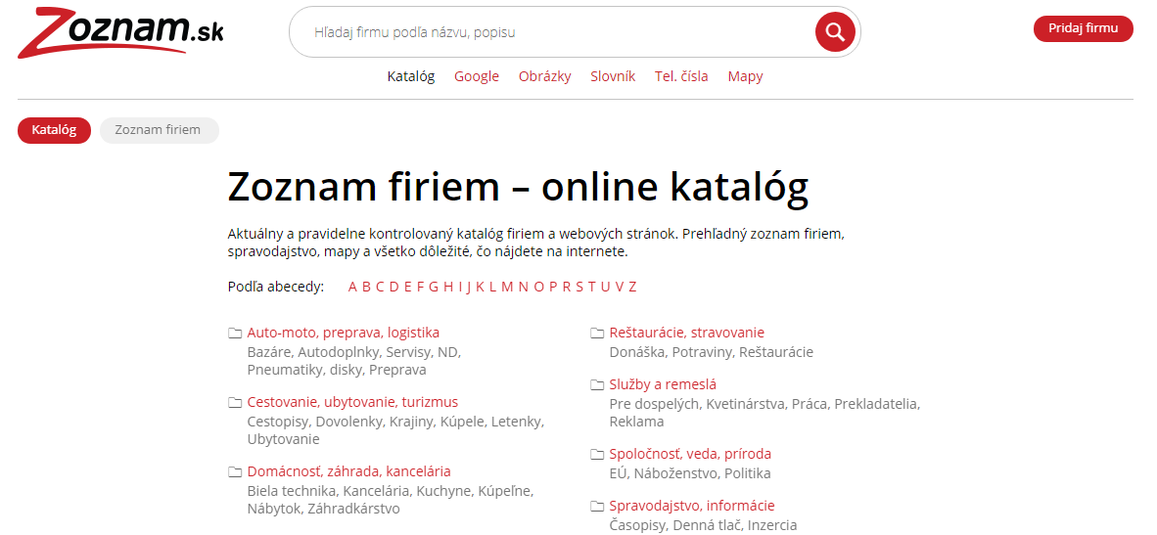Filter by letter H

tap(448, 287)
